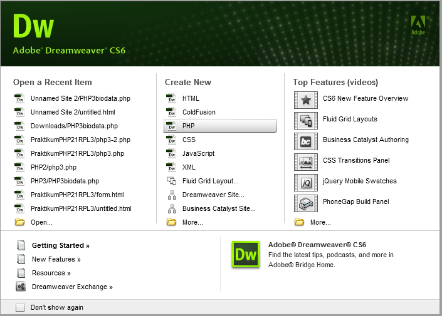The height and width of the screenshot is (316, 442).
Task: Open the Dreamweaver Site... setup
Action: [213, 195]
